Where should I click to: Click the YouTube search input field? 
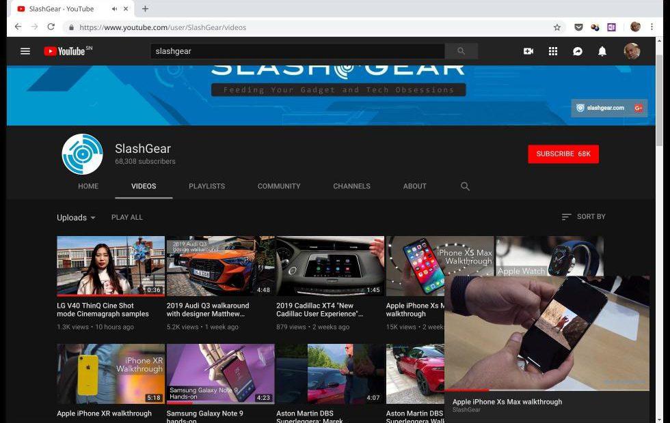297,51
